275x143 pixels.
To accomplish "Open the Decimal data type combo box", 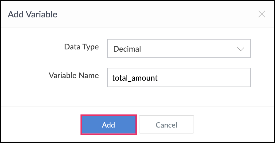I will point(179,48).
